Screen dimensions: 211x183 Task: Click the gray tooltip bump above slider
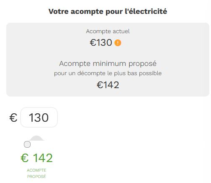pyautogui.click(x=36, y=138)
